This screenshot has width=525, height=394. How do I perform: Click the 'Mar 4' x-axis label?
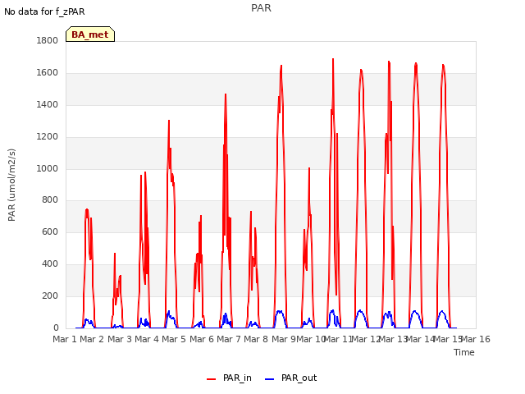pos(147,339)
